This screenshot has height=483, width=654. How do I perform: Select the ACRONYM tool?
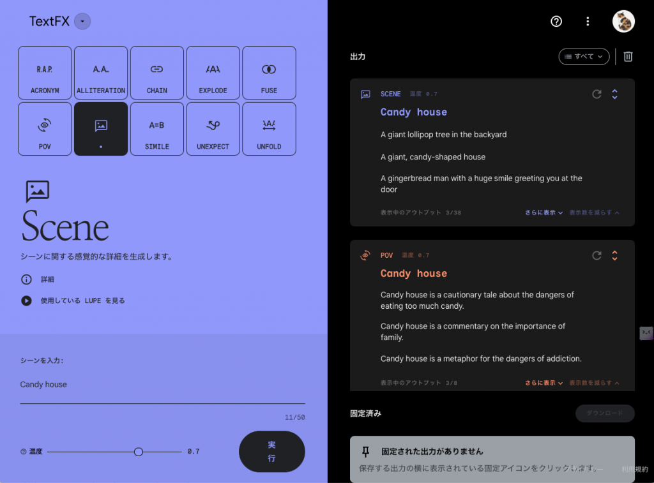44,72
